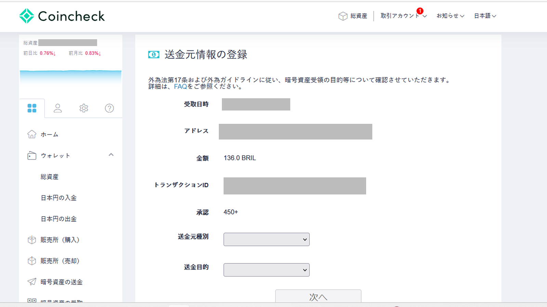Select the dashboard grid tab in the sidebar
This screenshot has width=547, height=307.
coord(32,108)
